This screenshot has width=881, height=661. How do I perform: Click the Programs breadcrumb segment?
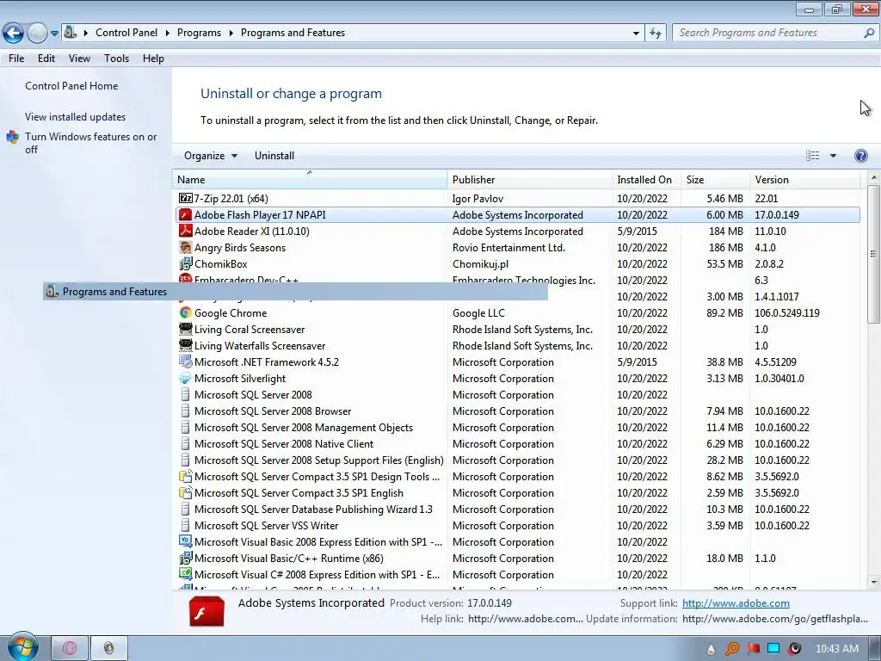[x=199, y=34]
